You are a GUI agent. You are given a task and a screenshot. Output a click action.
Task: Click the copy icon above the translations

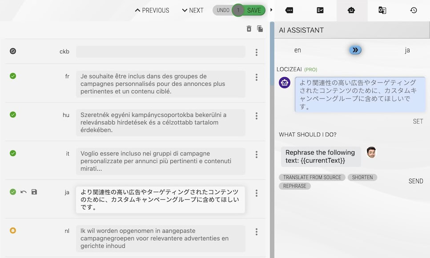point(260,28)
